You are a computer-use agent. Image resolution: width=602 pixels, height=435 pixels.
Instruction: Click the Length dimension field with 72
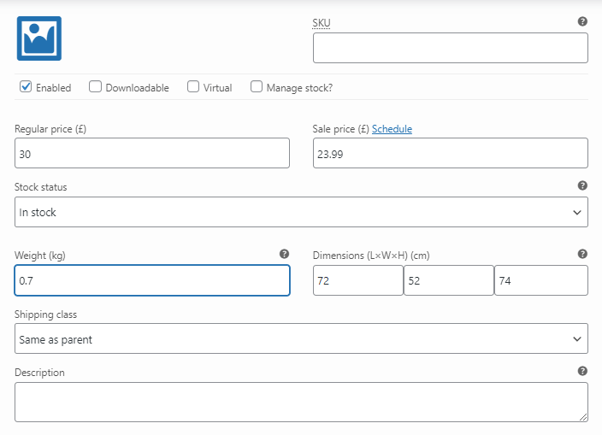[x=357, y=280]
